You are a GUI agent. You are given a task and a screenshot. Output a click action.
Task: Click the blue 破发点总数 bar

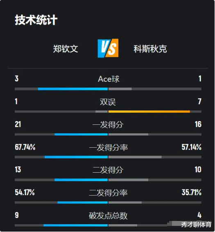[x=75, y=225]
